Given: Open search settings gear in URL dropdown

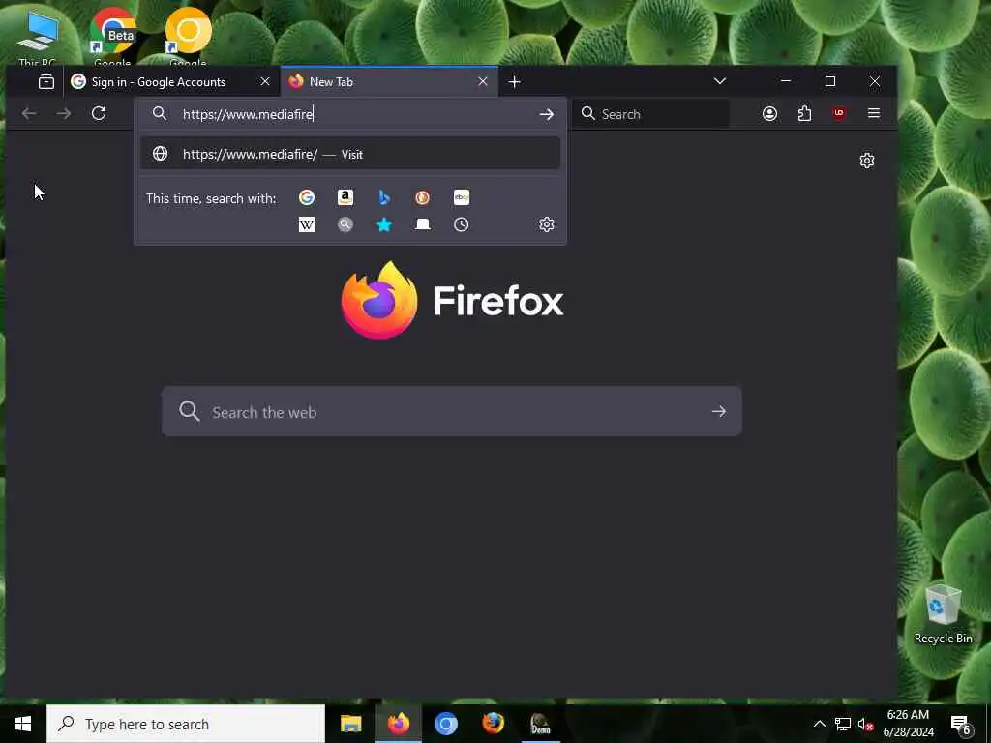Looking at the screenshot, I should (x=547, y=224).
